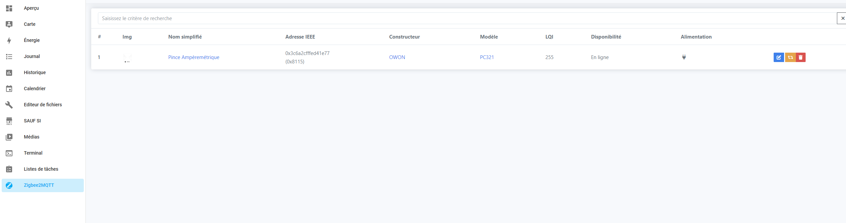846x223 pixels.
Task: Click the Historique chart icon
Action: click(x=9, y=72)
